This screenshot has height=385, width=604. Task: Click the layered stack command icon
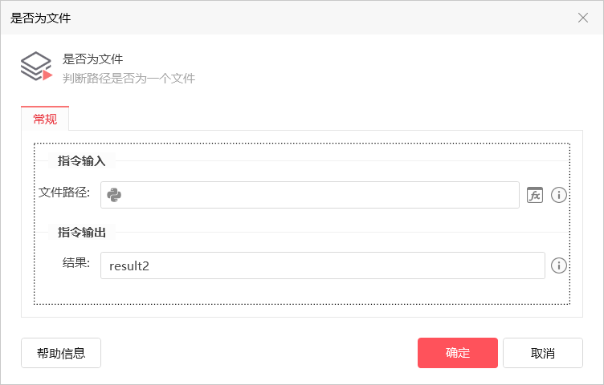coord(37,66)
